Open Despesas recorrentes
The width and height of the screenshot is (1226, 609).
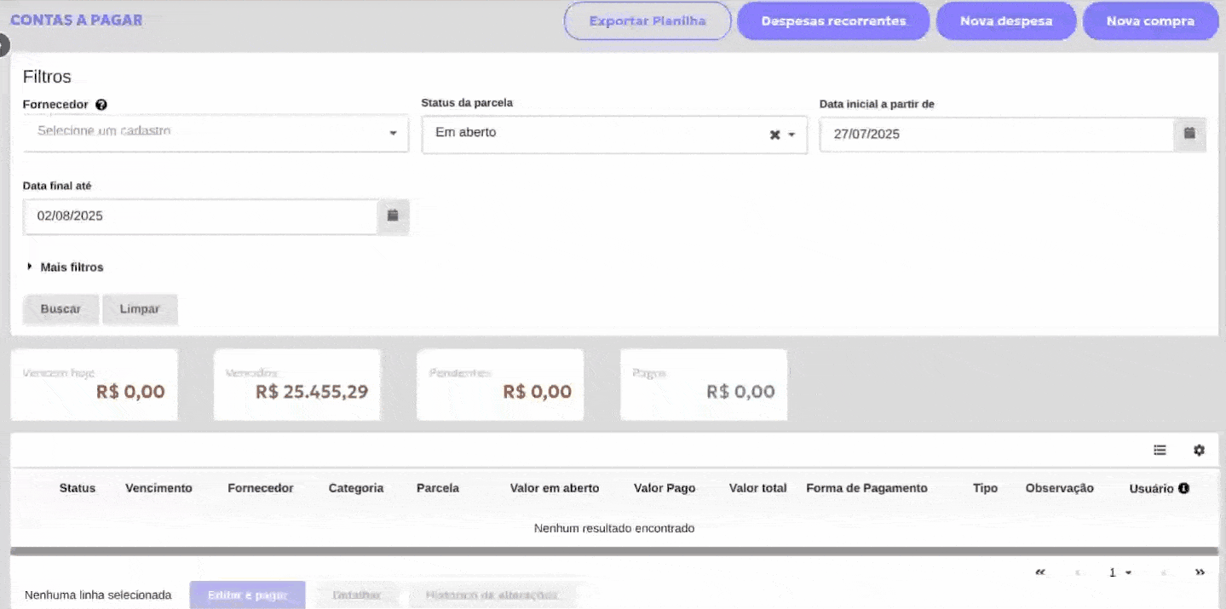click(832, 21)
